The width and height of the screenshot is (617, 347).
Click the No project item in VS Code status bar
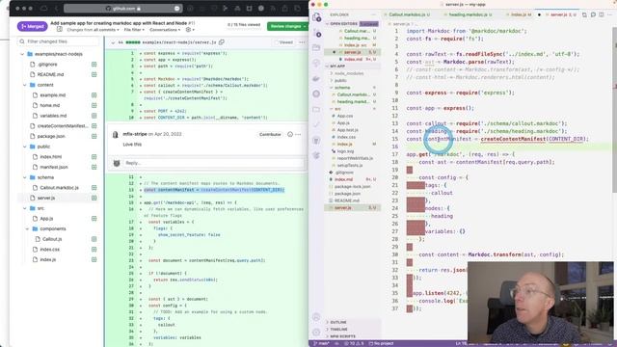coord(382,343)
